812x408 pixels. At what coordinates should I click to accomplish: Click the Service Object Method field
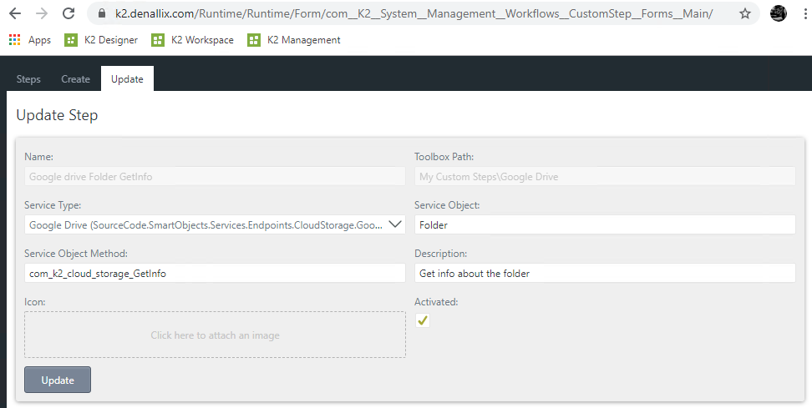click(x=215, y=273)
